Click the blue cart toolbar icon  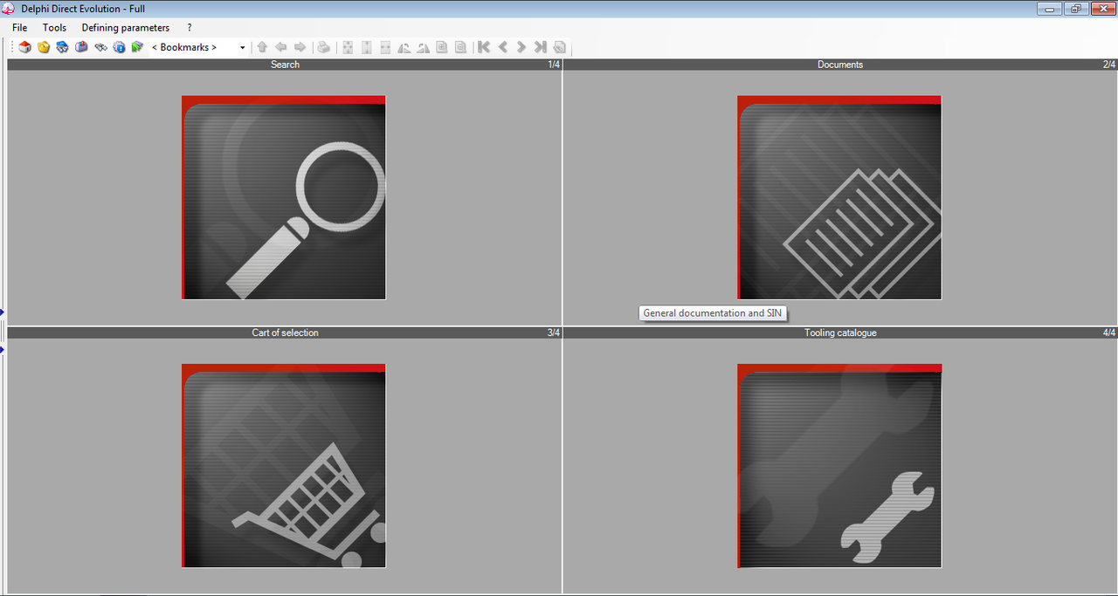tap(62, 47)
